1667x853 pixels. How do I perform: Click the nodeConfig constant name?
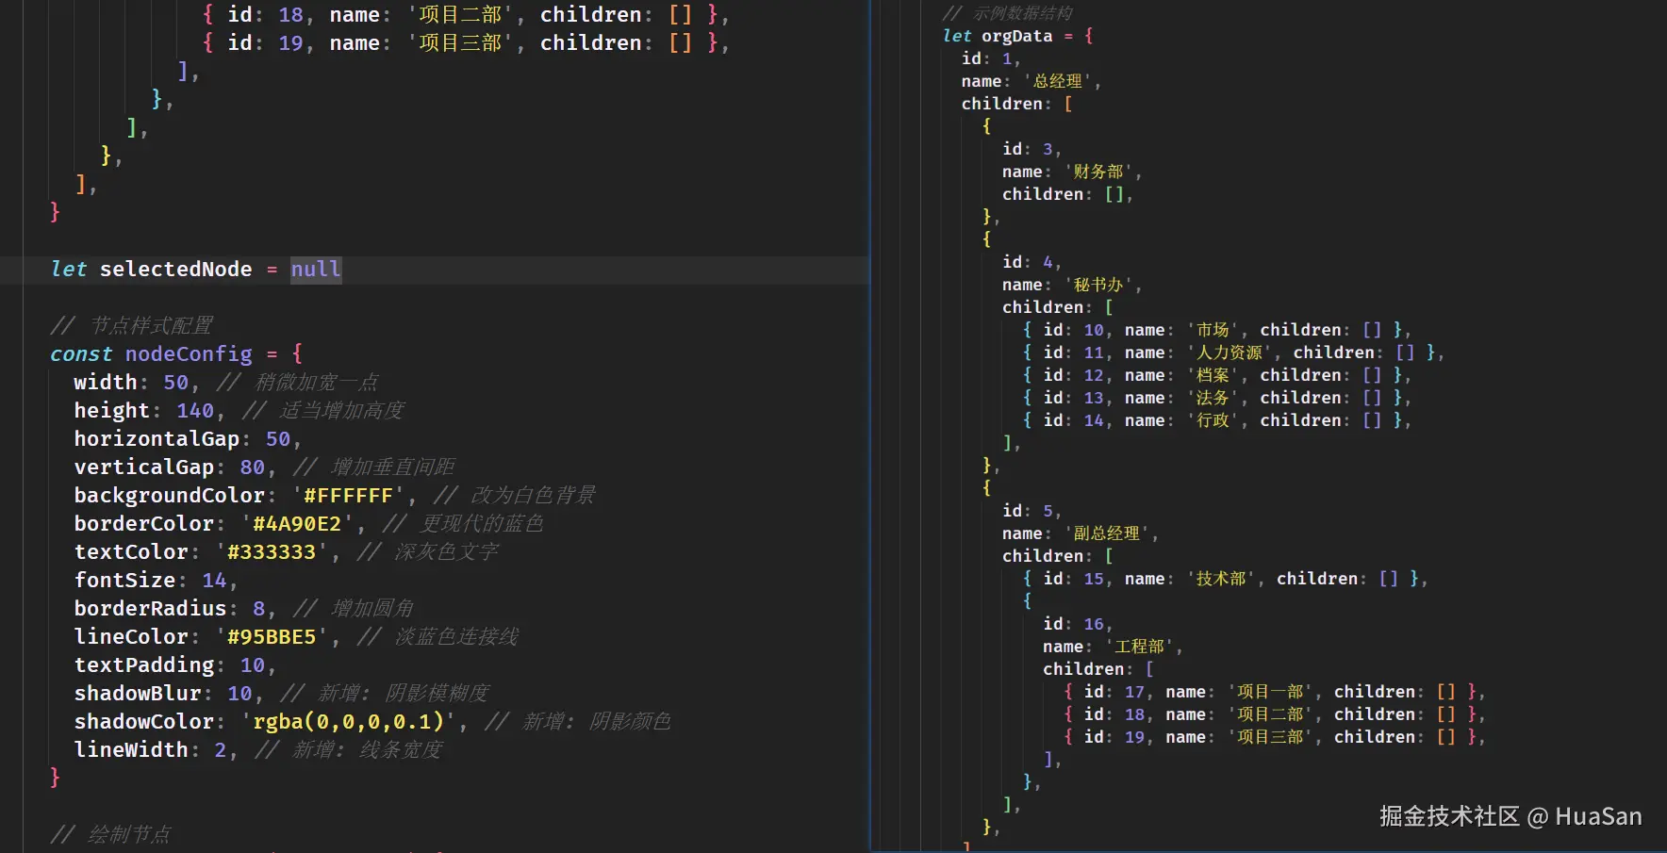tap(189, 354)
